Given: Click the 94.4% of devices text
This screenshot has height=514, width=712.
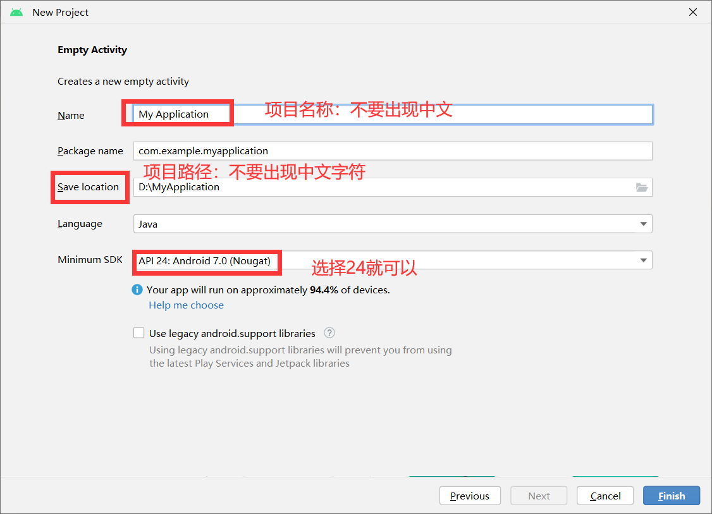Looking at the screenshot, I should [350, 290].
